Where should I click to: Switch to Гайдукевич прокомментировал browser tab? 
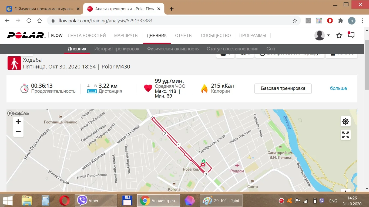(43, 9)
